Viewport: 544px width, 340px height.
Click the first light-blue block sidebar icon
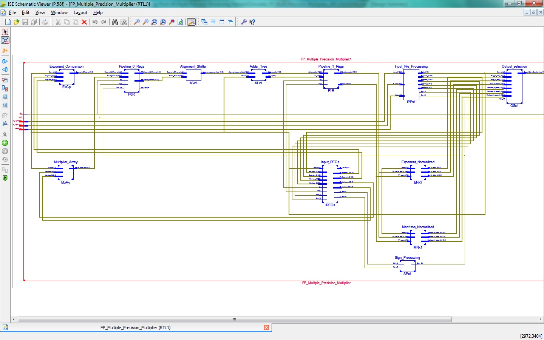pos(5,97)
